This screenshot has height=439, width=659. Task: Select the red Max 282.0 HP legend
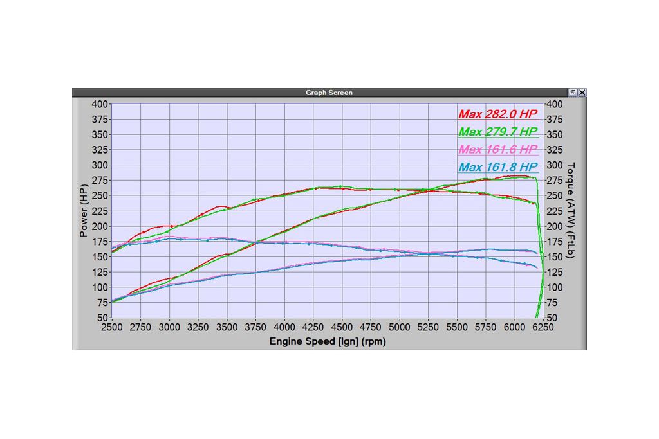point(498,114)
